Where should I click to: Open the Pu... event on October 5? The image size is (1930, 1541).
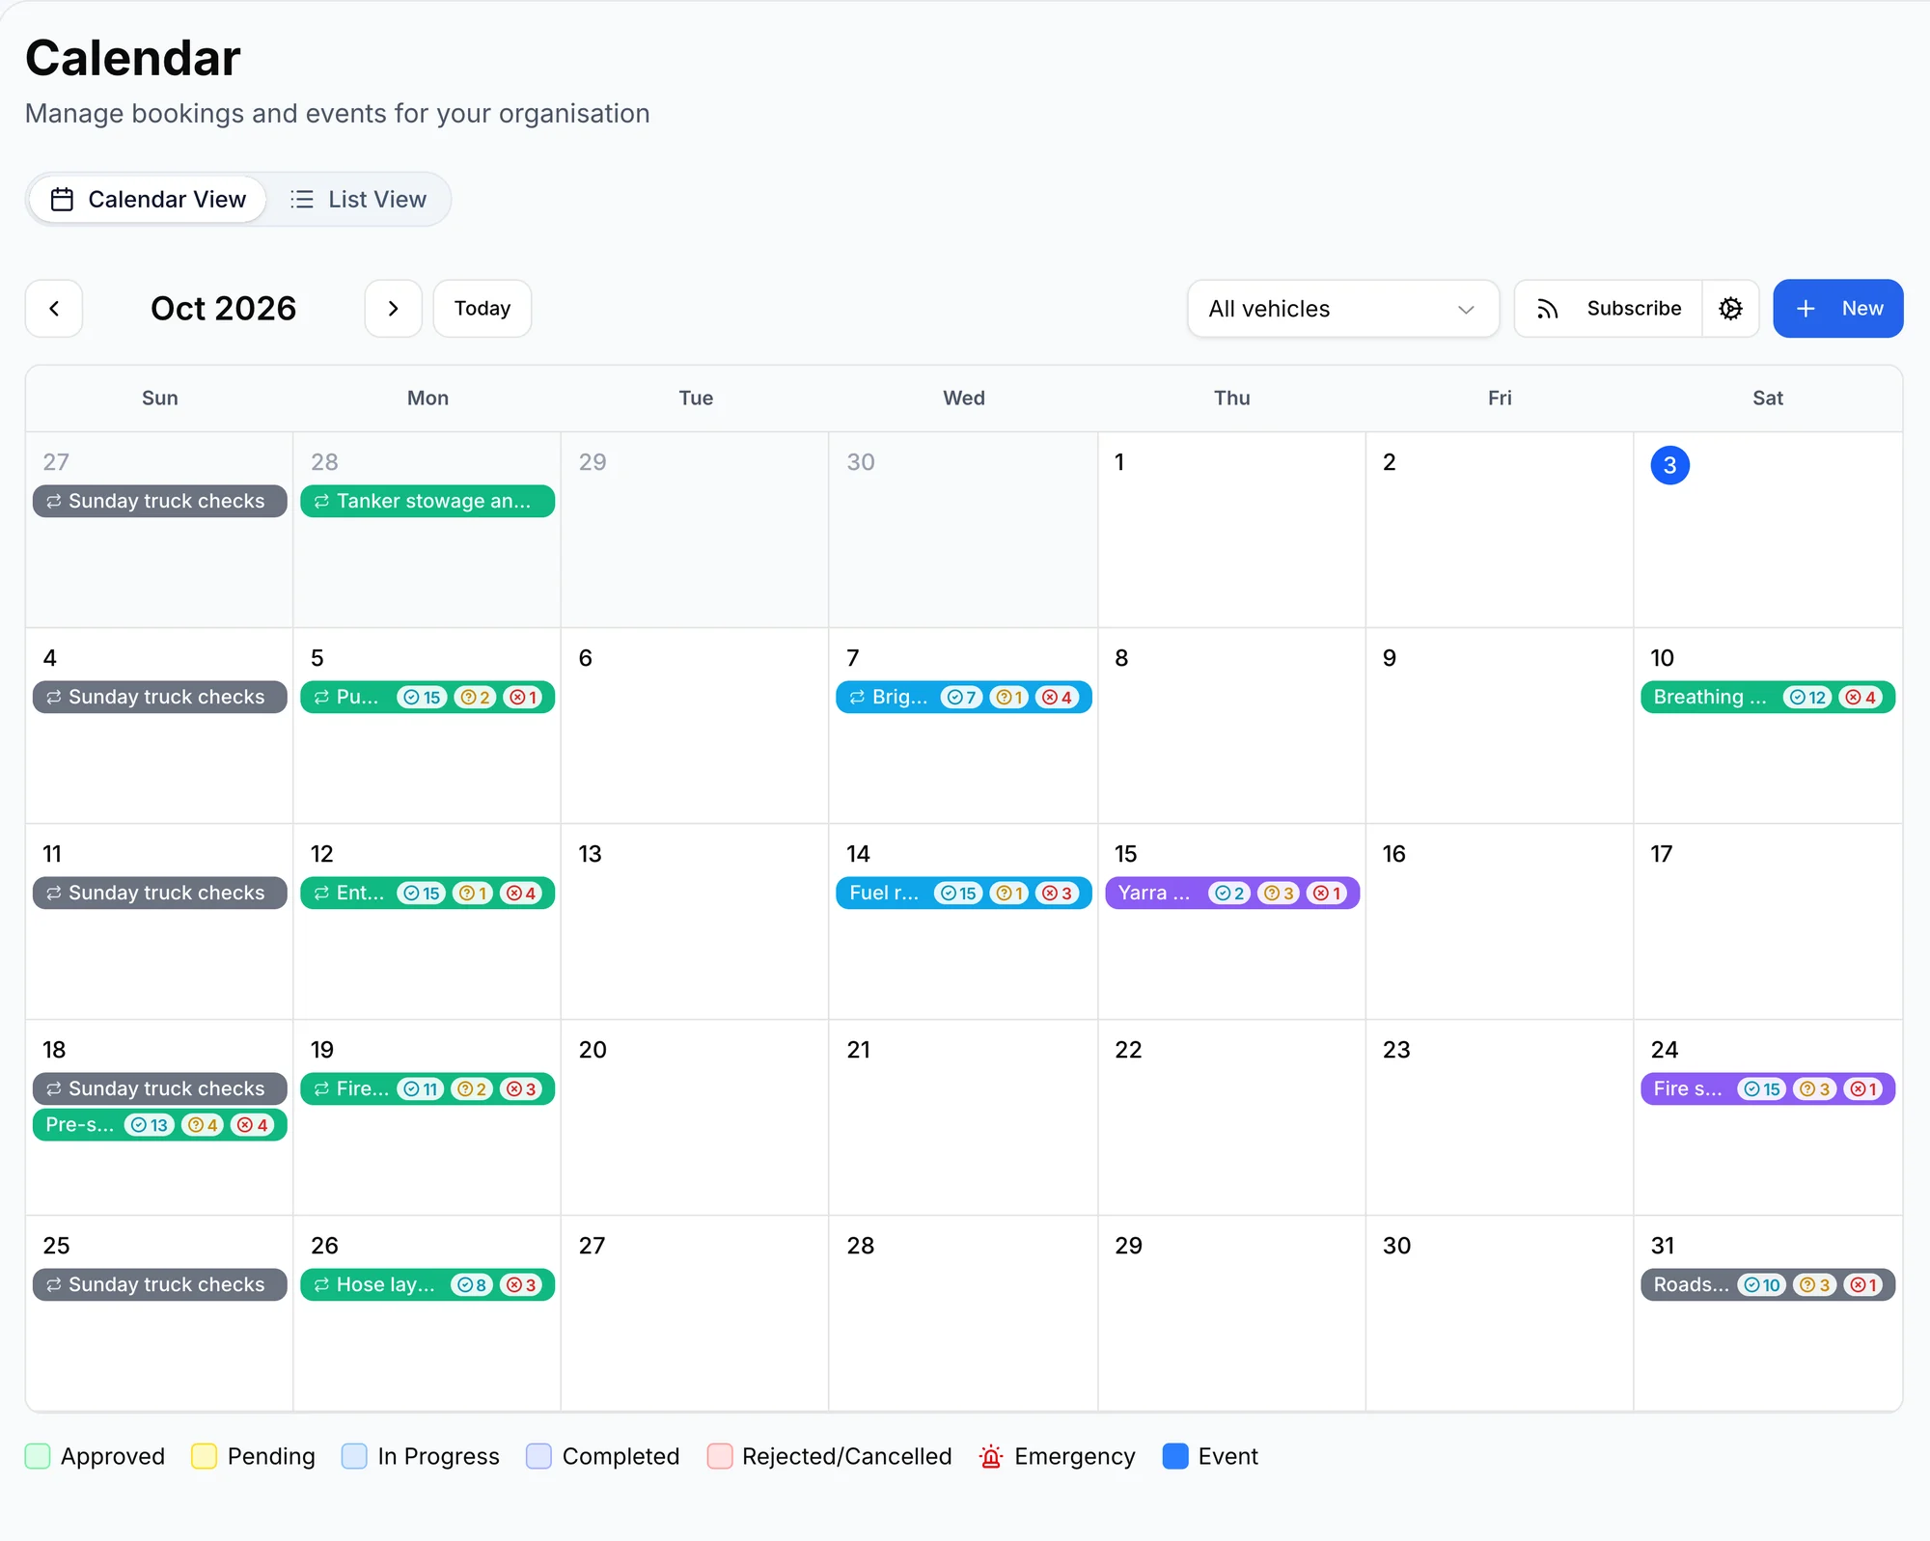pos(427,698)
